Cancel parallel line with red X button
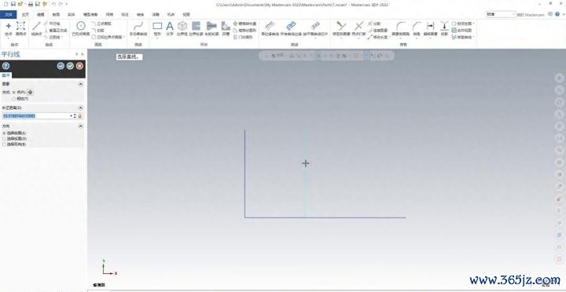The height and width of the screenshot is (292, 566). [79, 66]
